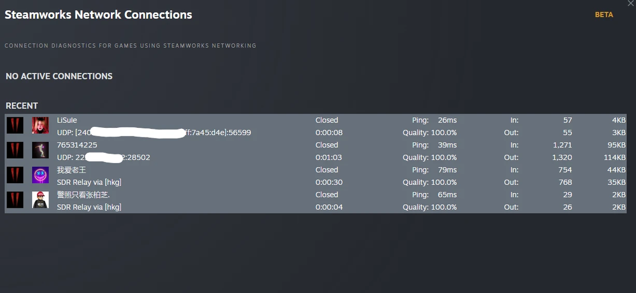Screen dimensions: 636x293
Task: Click the first SDR Relay via [hkg] text
Action: pyautogui.click(x=89, y=182)
